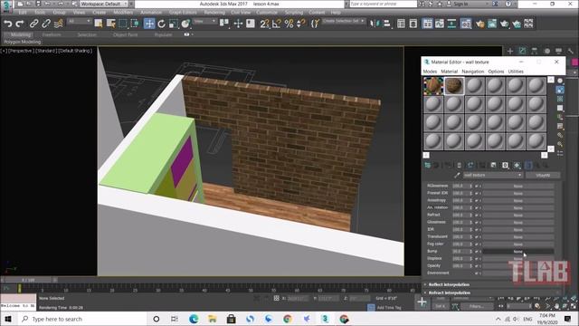
Task: Click the VRayMtl material type button
Action: tap(543, 175)
